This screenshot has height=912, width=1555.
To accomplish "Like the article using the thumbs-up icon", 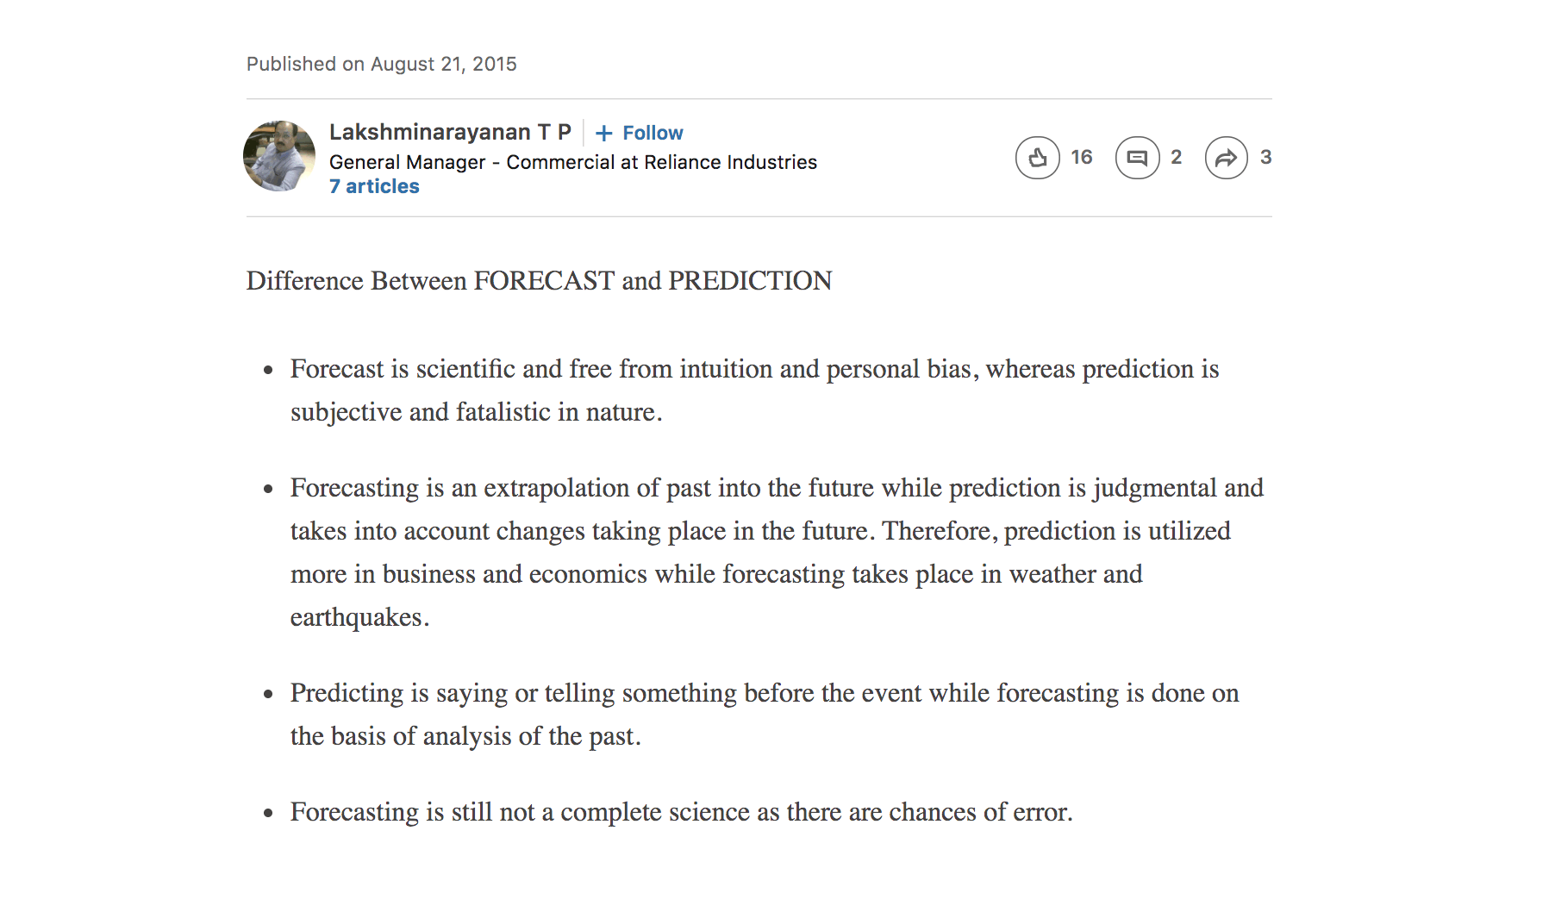I will pos(1038,157).
